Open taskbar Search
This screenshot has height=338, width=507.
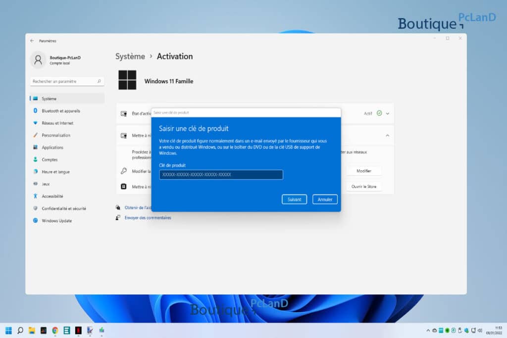point(20,330)
